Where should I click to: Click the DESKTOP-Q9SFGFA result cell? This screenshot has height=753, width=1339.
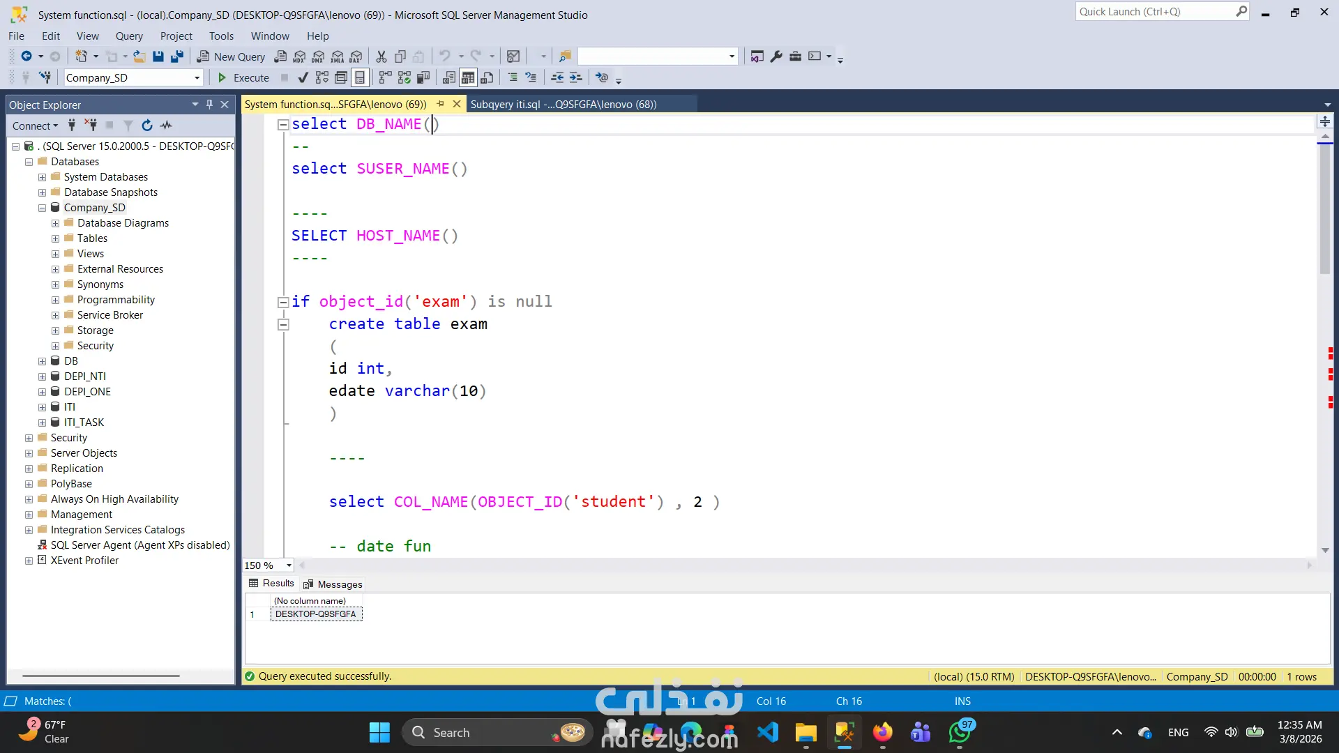(x=316, y=614)
